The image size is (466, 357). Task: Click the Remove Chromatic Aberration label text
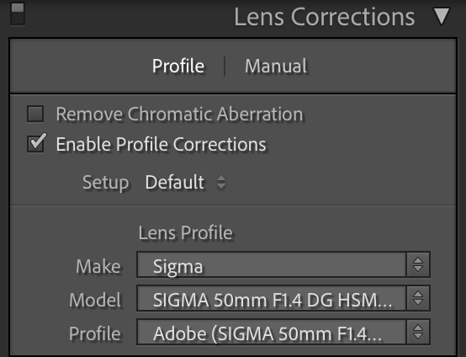coord(179,114)
